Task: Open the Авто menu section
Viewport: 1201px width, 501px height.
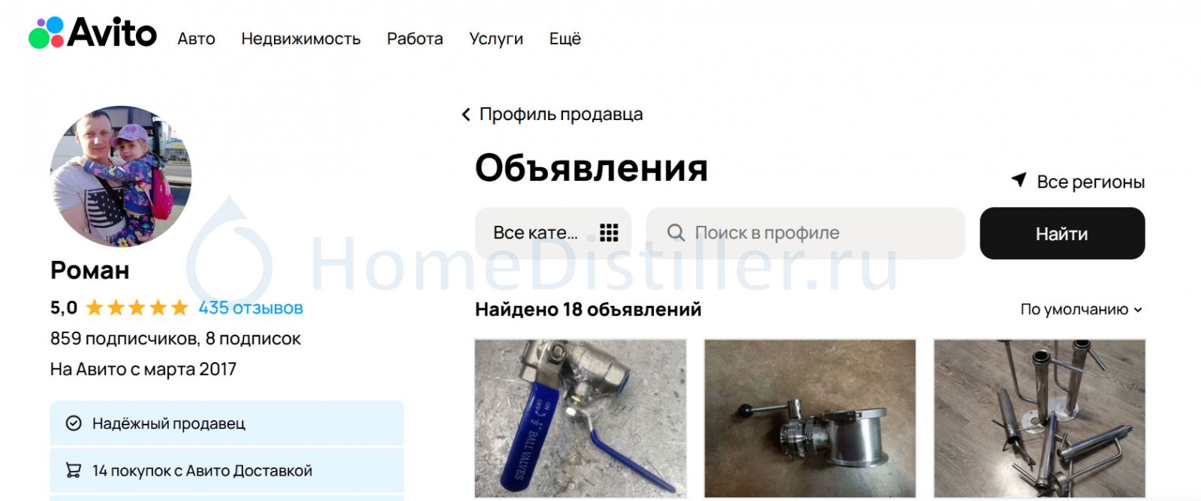Action: [196, 39]
